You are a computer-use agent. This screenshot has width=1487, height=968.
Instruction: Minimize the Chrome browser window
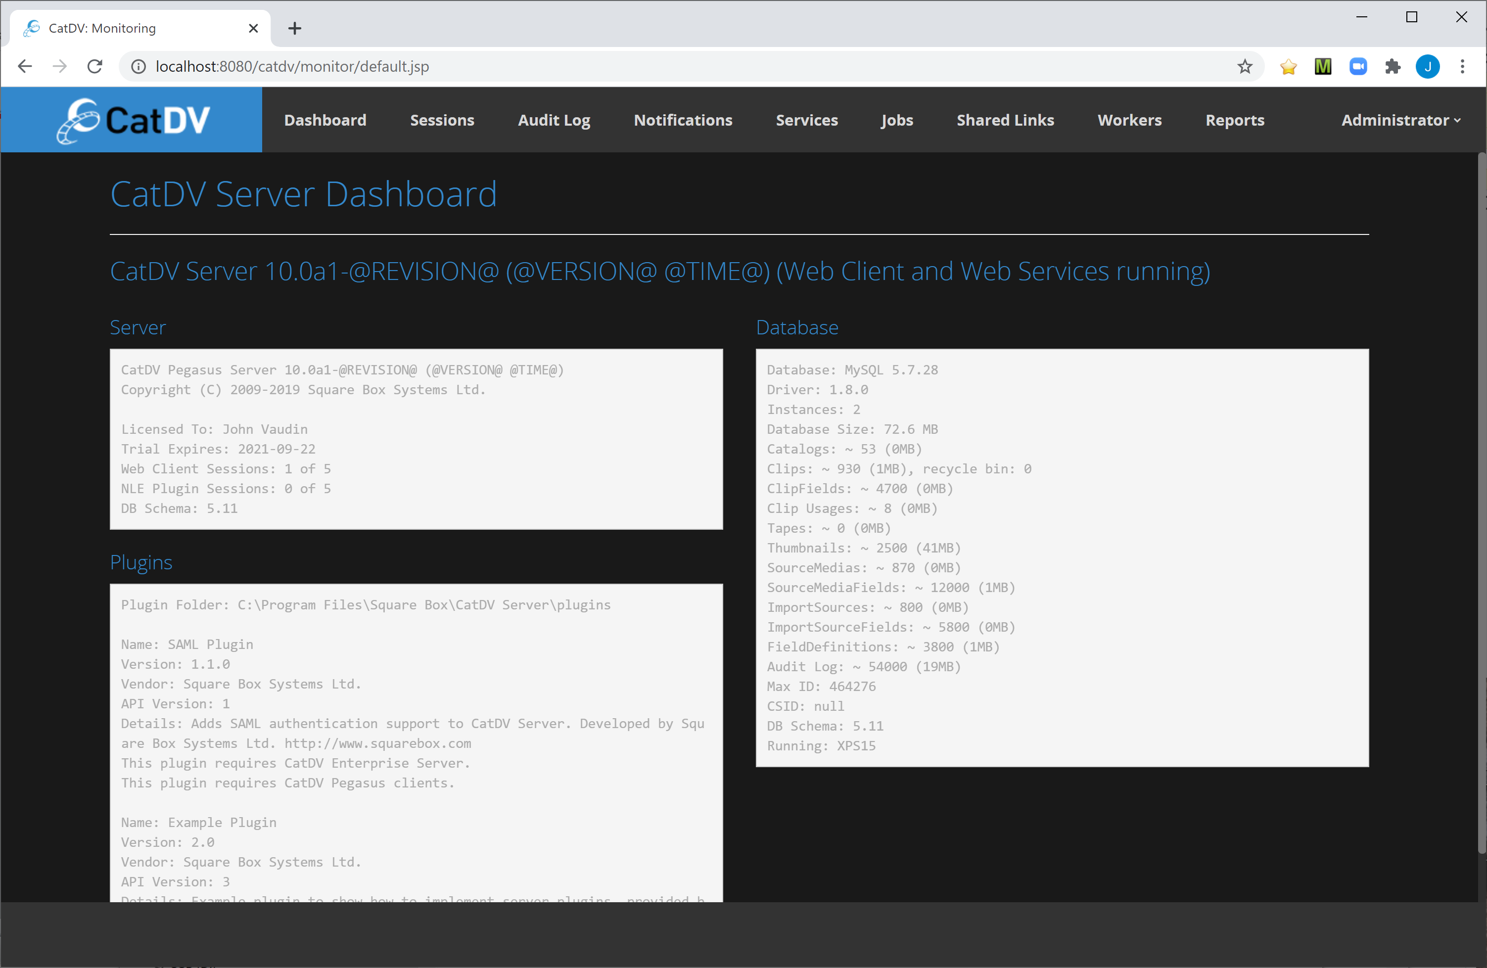[x=1362, y=17]
